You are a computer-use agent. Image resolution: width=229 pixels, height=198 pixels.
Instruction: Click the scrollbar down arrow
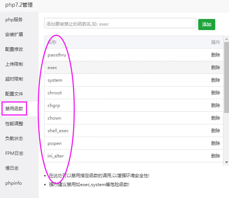click(226, 162)
